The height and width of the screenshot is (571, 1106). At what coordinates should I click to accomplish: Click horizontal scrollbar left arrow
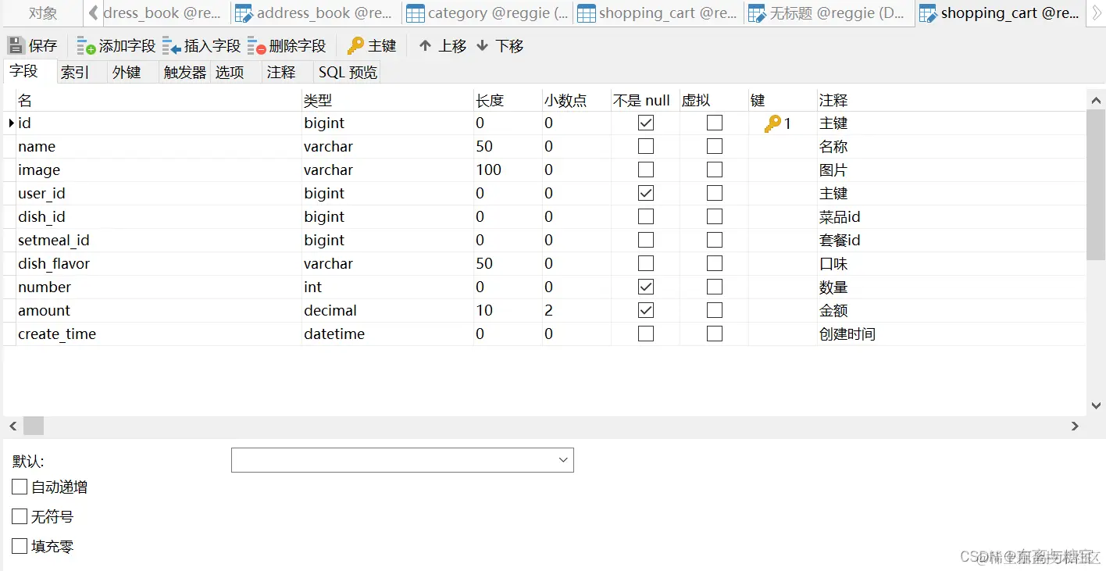pos(12,426)
